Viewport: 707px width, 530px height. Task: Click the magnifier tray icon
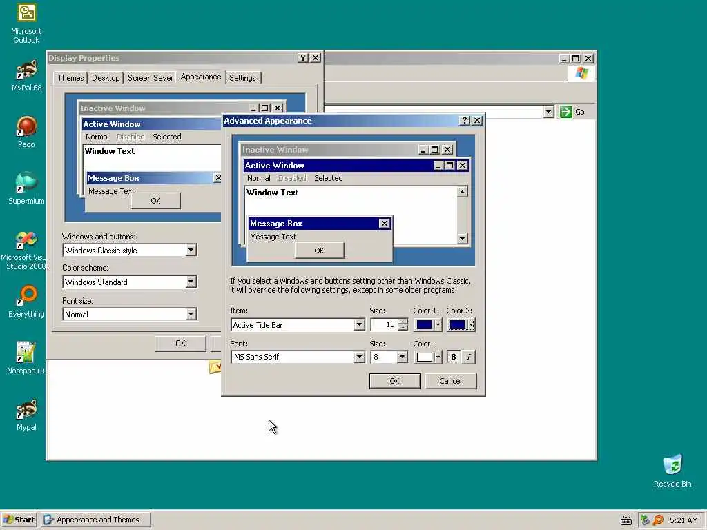click(x=658, y=520)
